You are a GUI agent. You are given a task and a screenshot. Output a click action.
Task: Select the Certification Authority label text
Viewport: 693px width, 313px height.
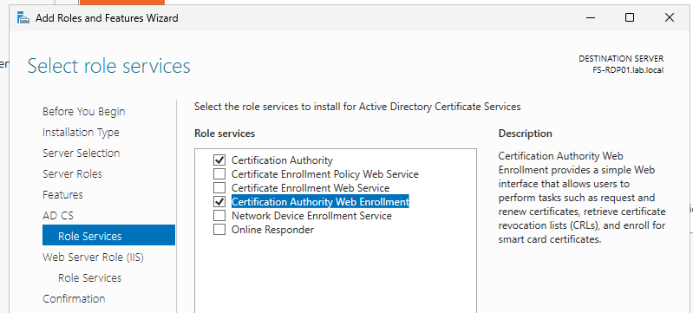coord(282,160)
